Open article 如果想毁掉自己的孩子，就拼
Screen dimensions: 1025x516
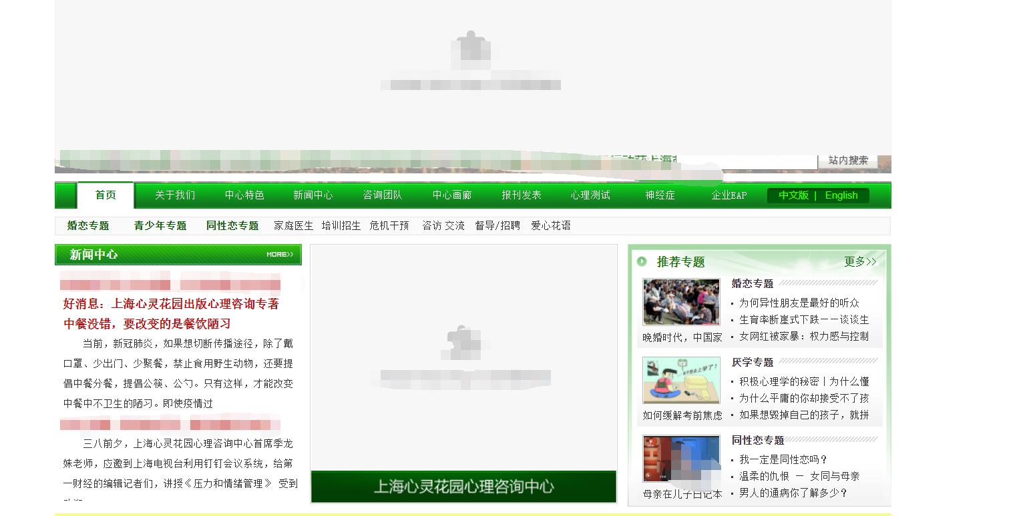[x=804, y=415]
